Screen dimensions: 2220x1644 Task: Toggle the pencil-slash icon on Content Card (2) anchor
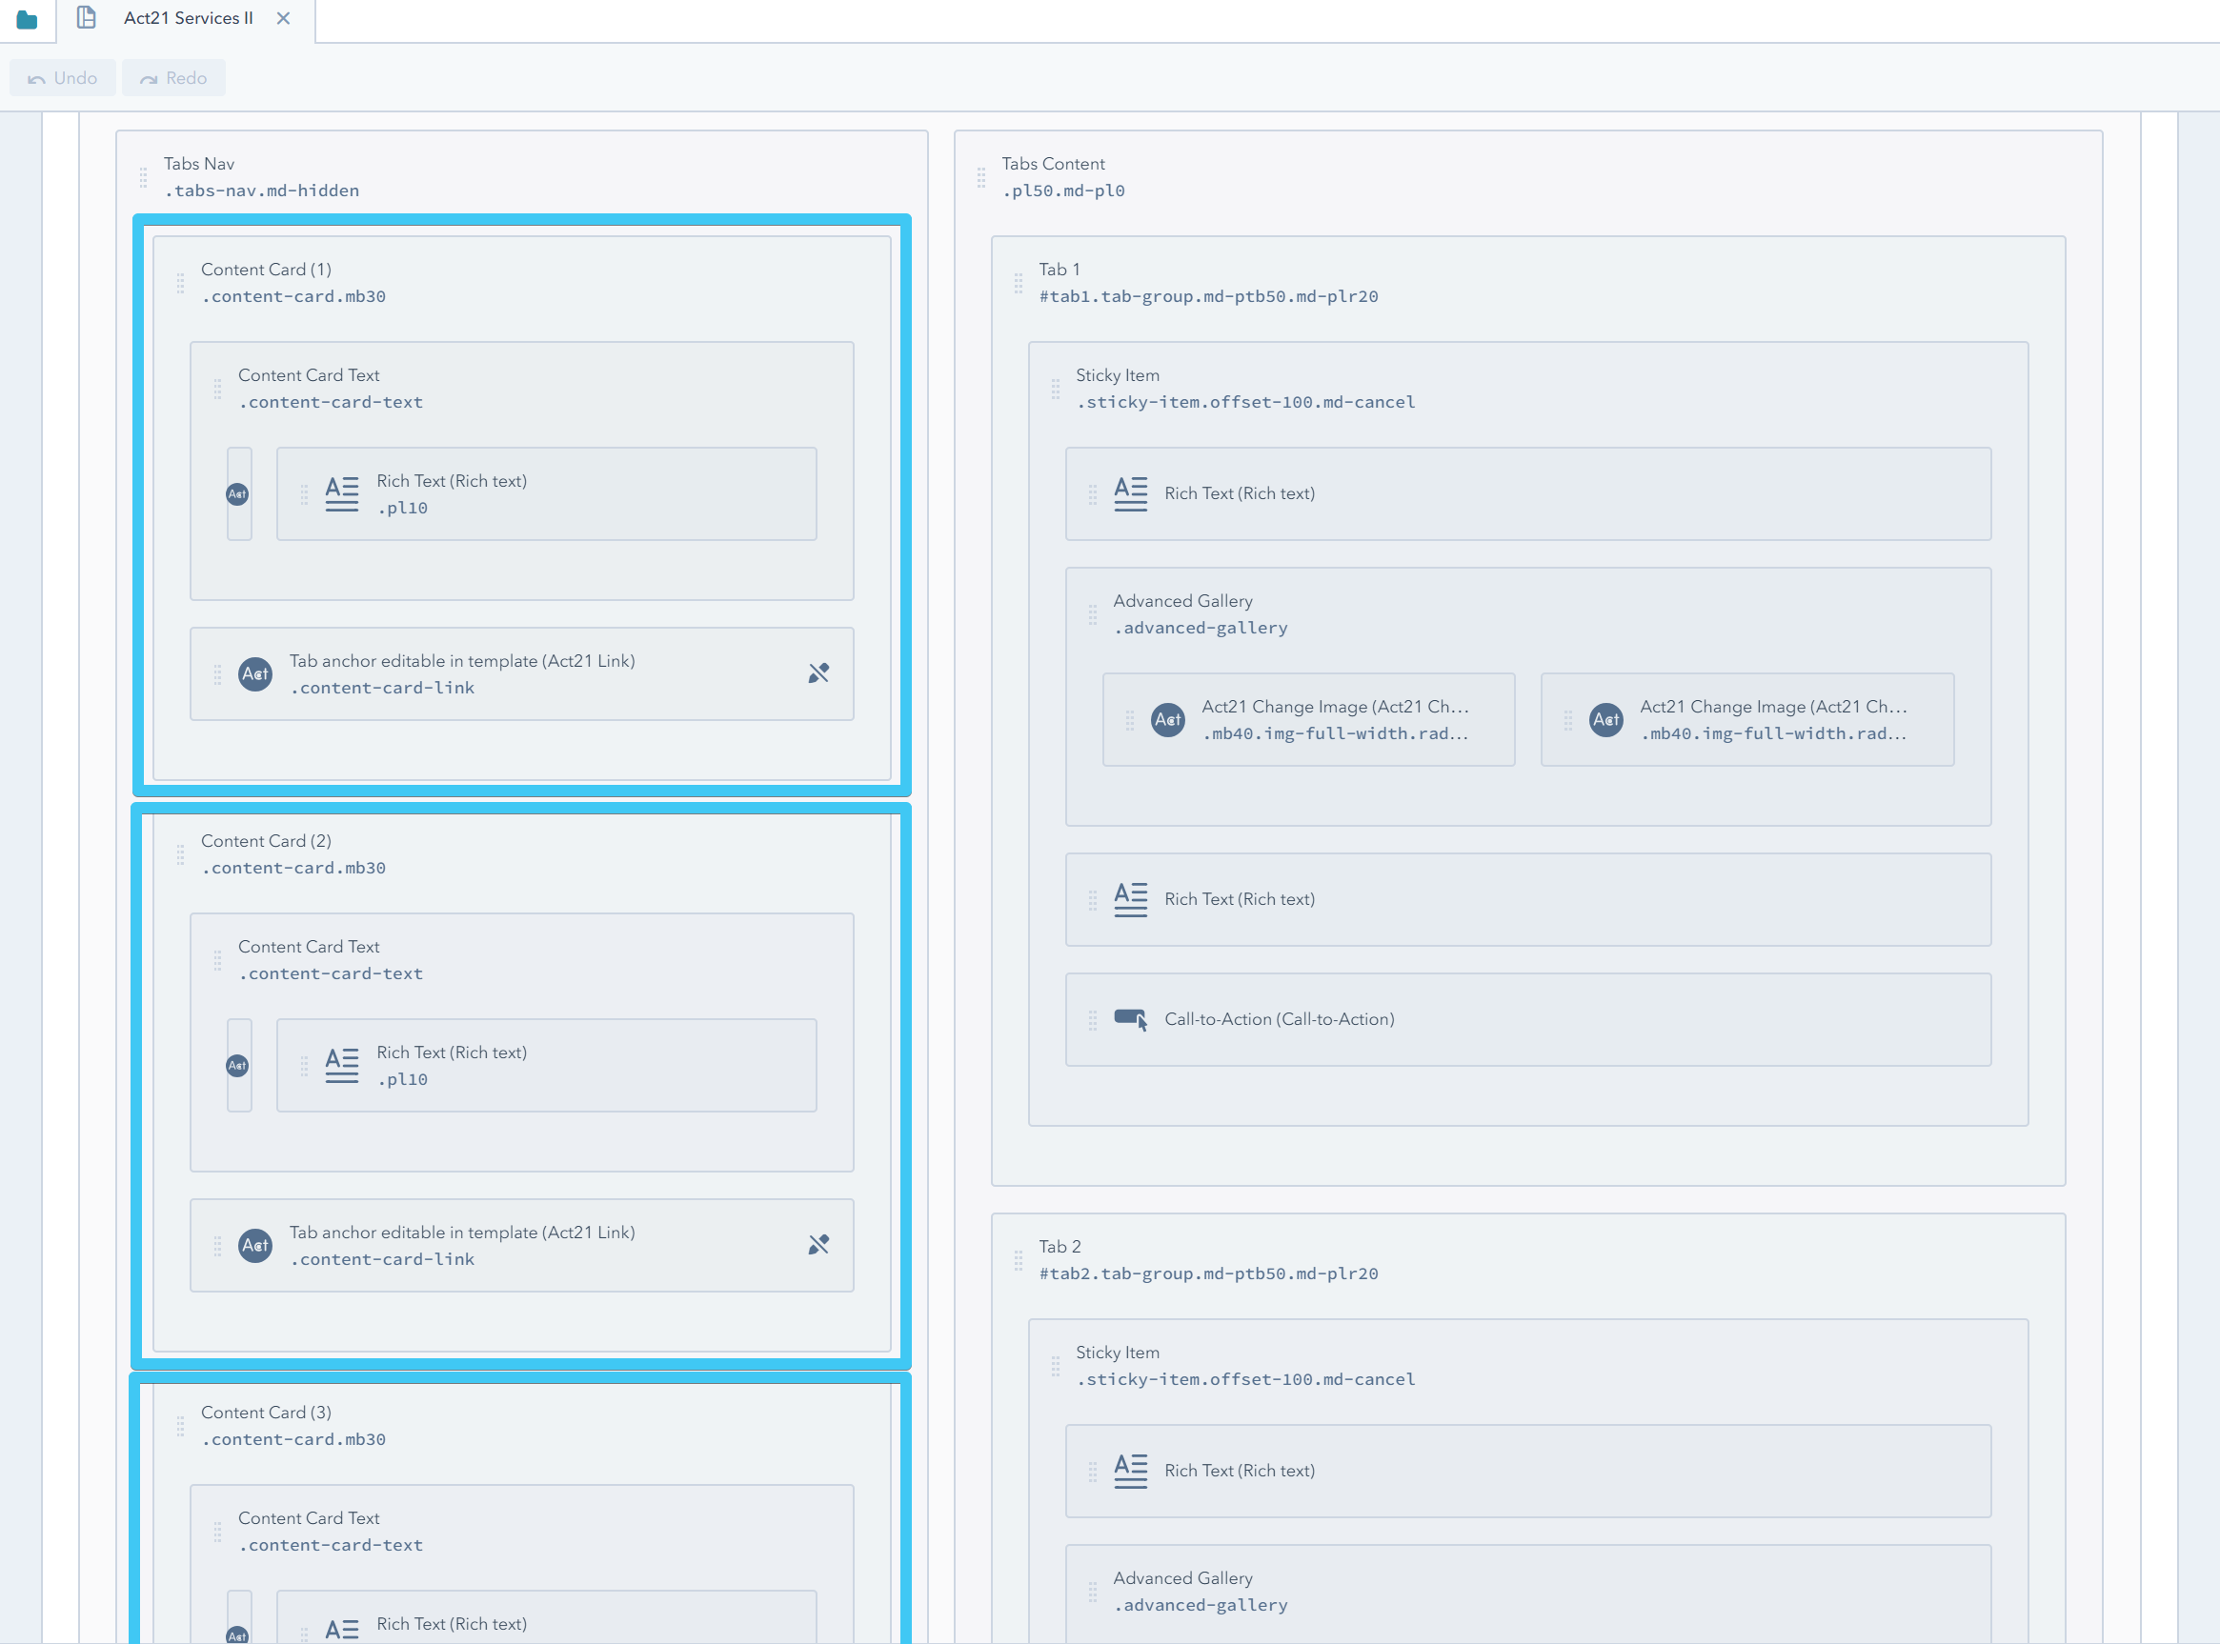tap(818, 1244)
